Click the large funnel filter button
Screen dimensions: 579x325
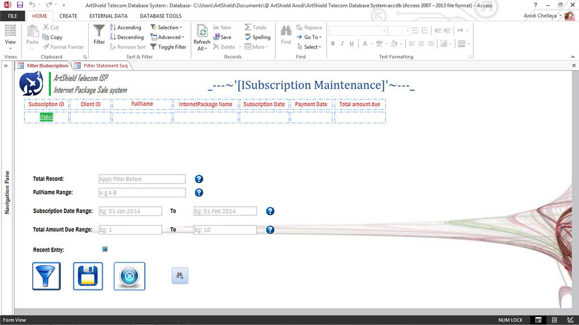tap(46, 276)
